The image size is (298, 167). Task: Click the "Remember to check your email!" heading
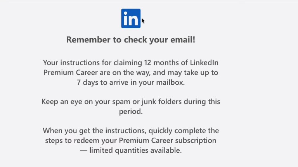pyautogui.click(x=131, y=39)
